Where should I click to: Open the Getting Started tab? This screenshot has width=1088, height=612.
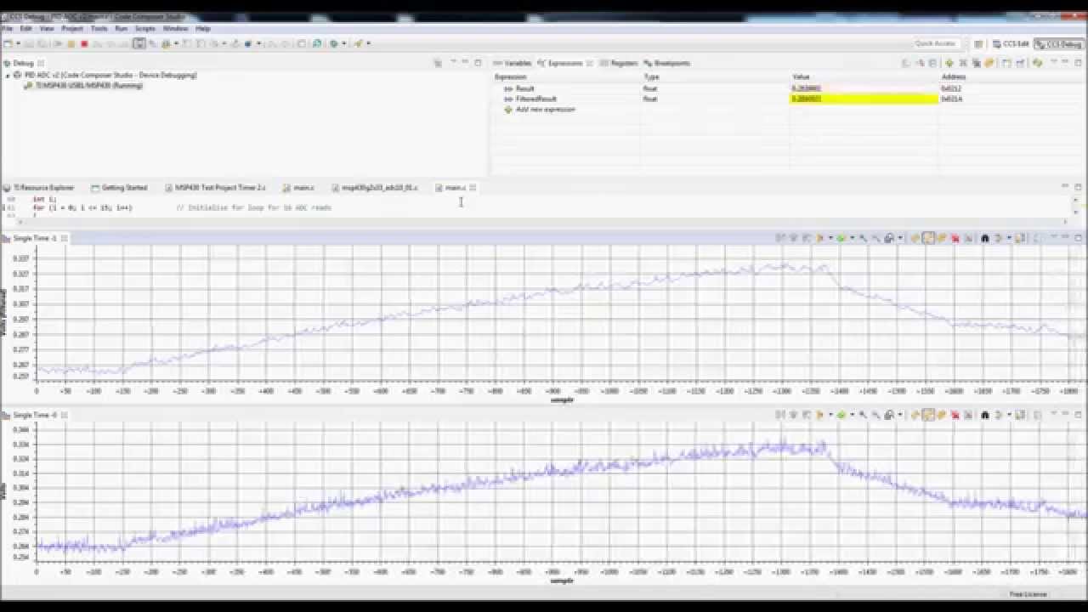tap(120, 188)
